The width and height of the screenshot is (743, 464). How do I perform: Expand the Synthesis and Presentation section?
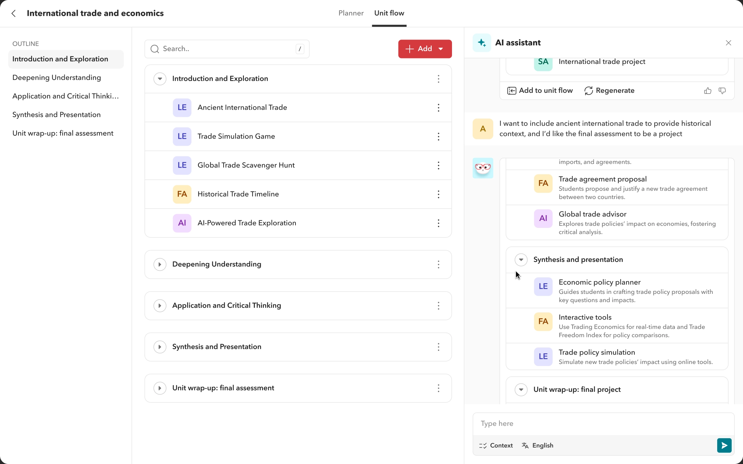tap(160, 347)
